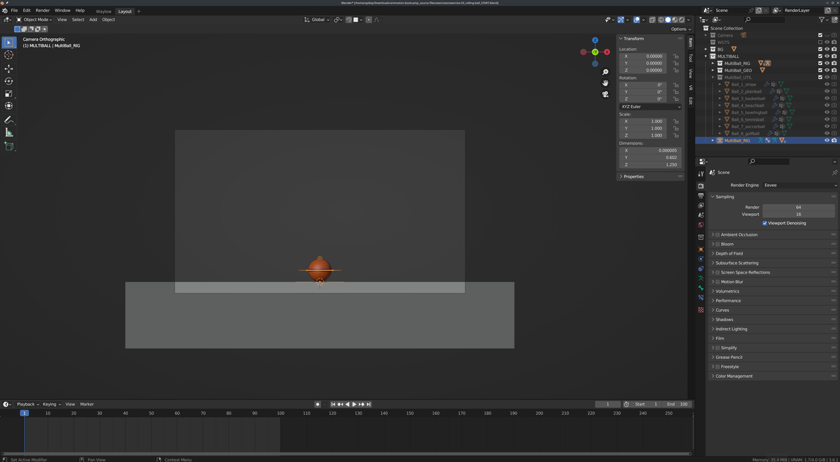Click the Options button in the viewport header

(x=681, y=29)
